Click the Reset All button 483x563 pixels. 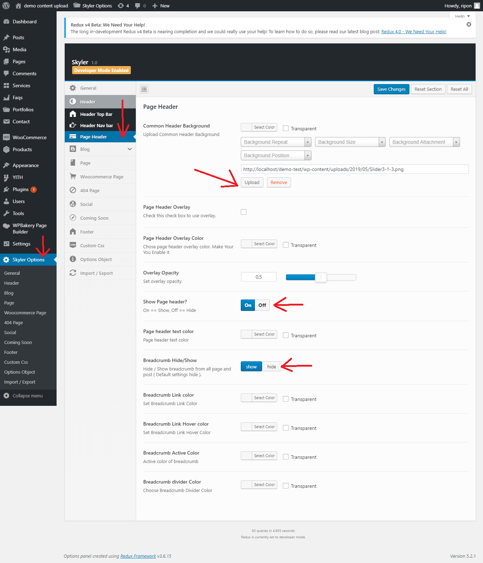[x=459, y=89]
